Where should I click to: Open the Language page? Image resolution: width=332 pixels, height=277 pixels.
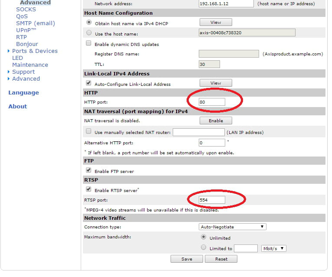coord(23,93)
